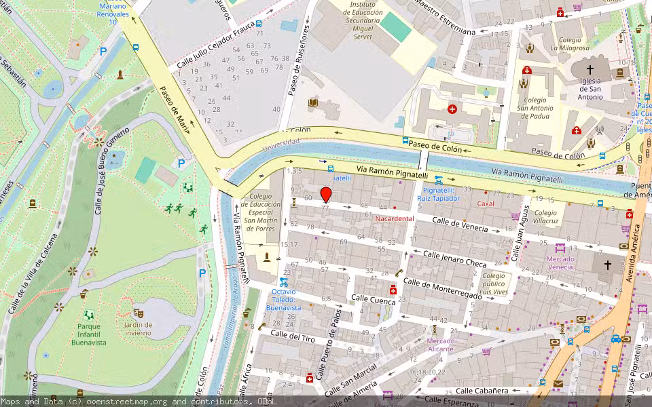Click the Calle Puerto de Palos label

pos(327,345)
